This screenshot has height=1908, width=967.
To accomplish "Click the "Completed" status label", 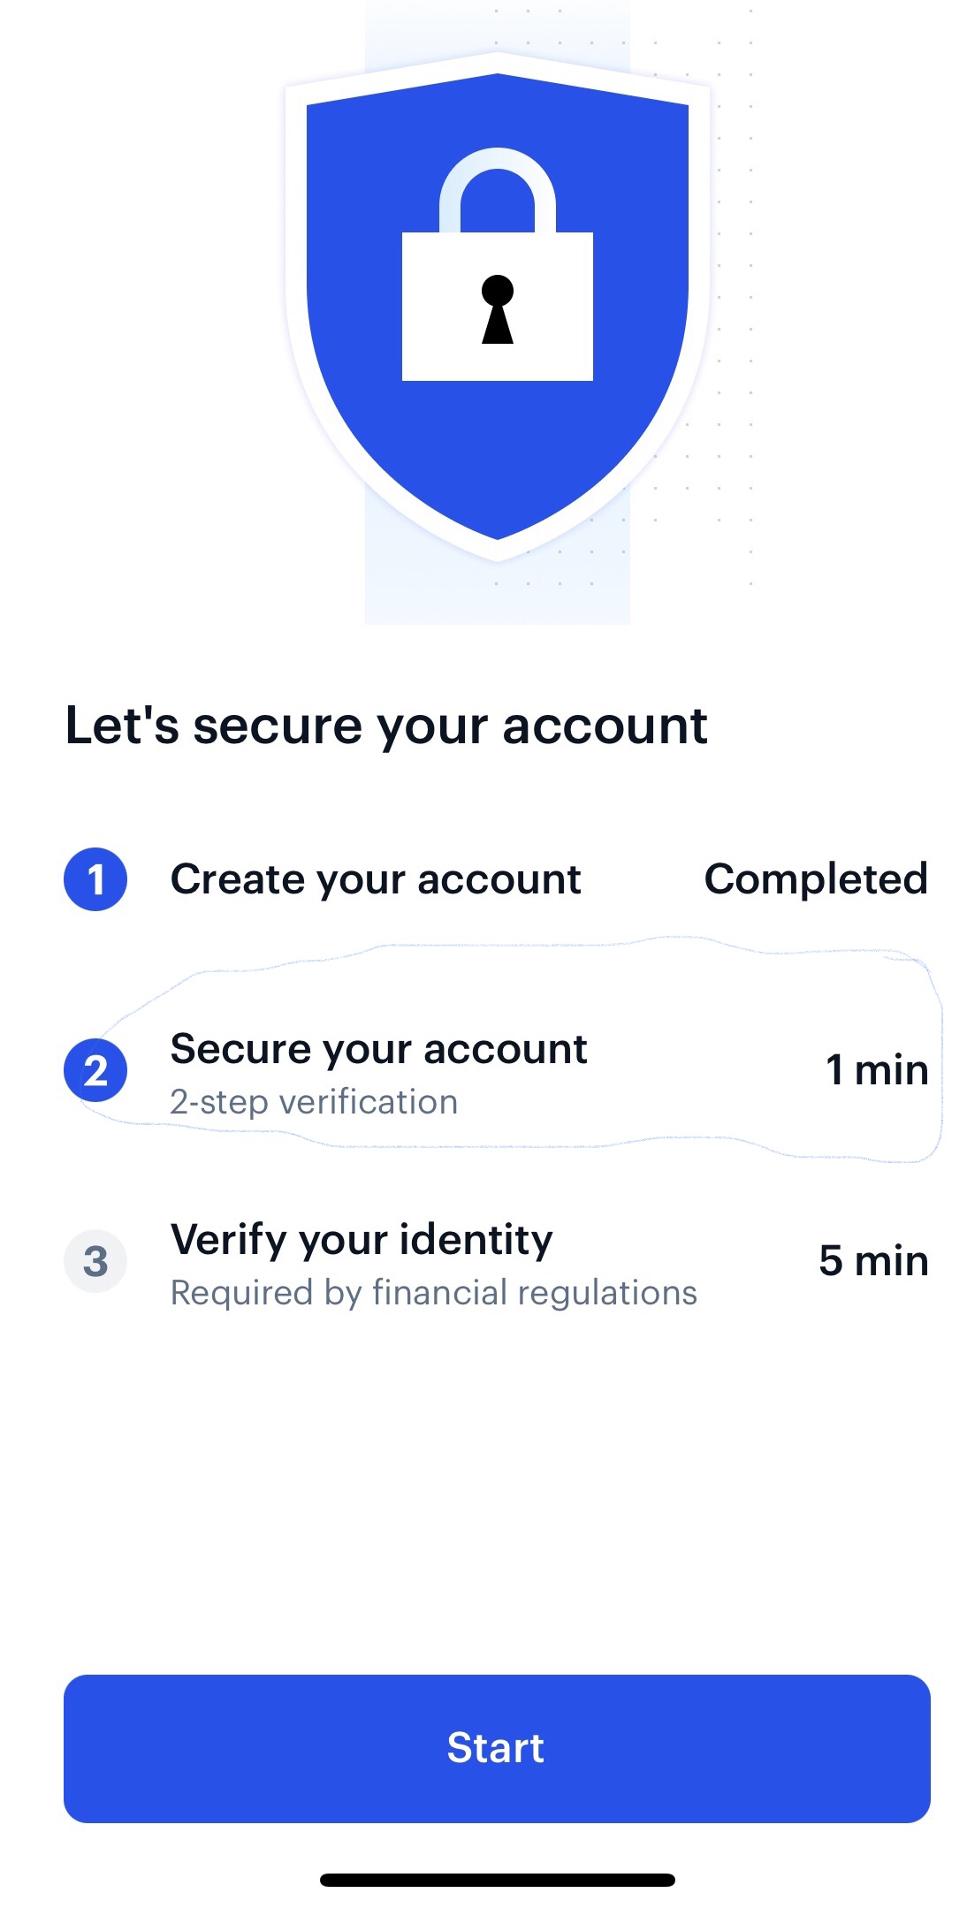I will (x=816, y=879).
